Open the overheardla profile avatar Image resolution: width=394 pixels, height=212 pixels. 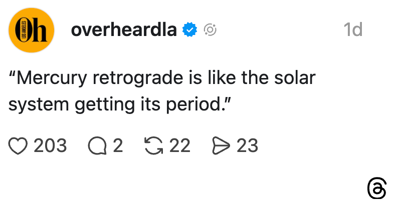tap(31, 30)
